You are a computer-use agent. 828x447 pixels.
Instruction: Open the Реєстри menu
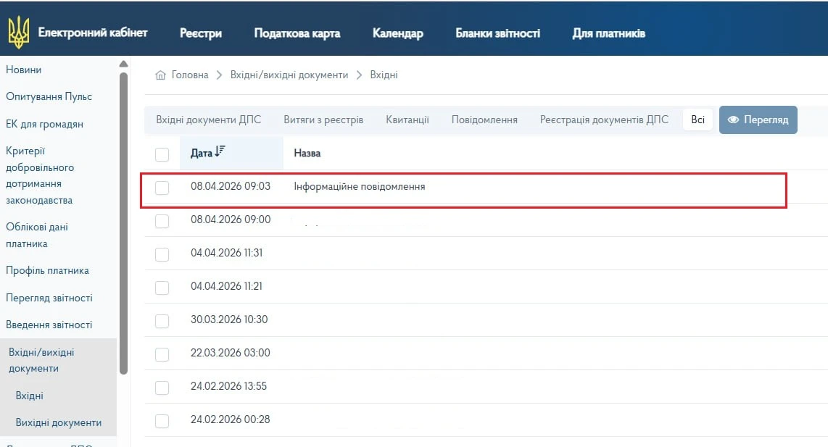pyautogui.click(x=200, y=32)
